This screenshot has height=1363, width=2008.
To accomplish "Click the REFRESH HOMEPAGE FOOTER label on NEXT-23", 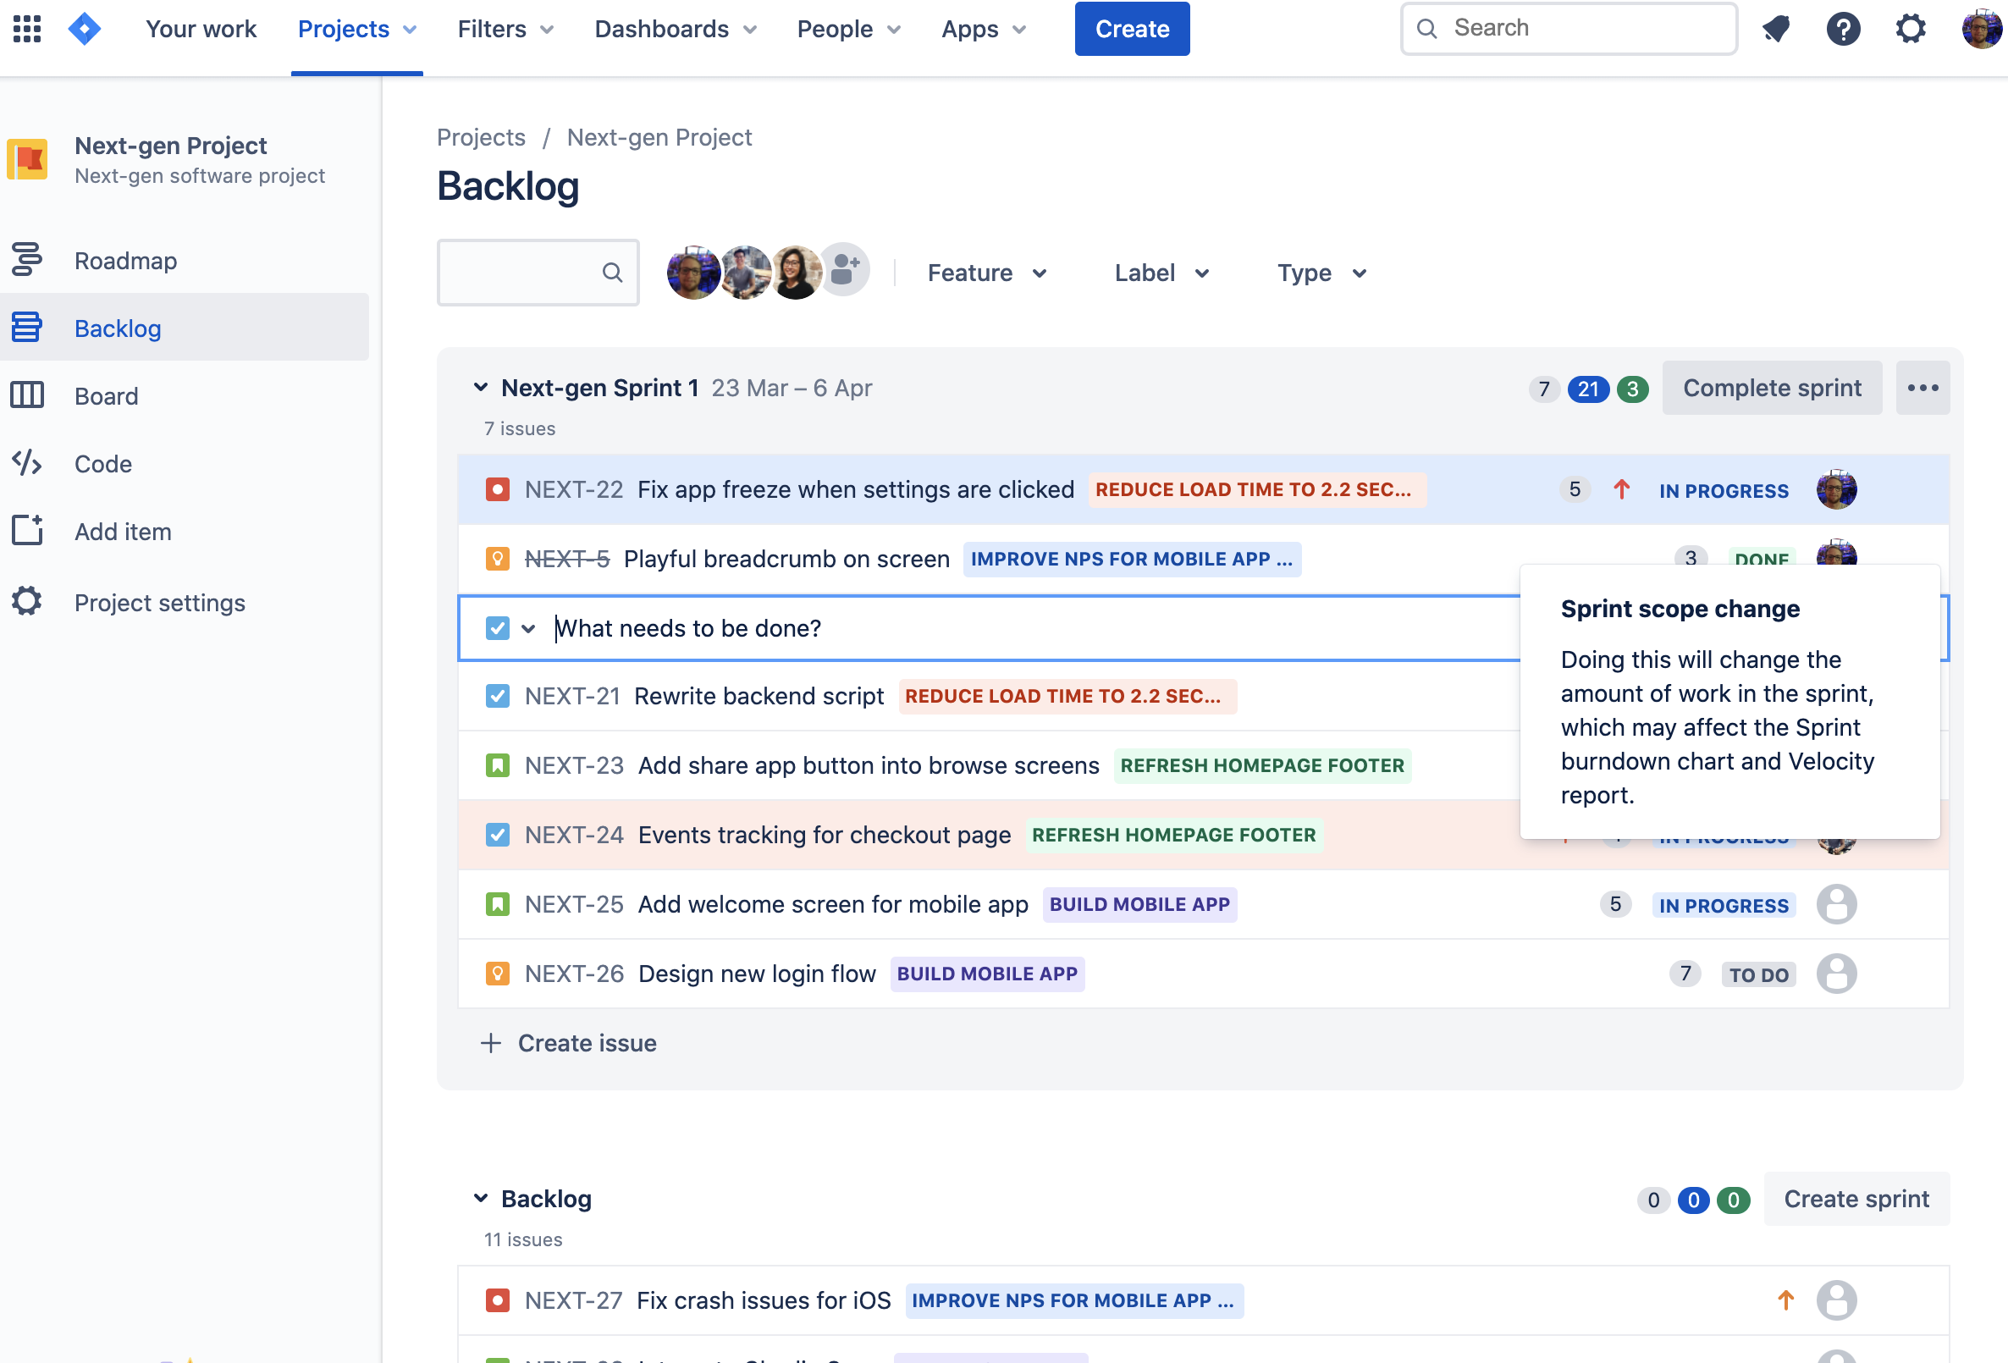I will click(1261, 766).
